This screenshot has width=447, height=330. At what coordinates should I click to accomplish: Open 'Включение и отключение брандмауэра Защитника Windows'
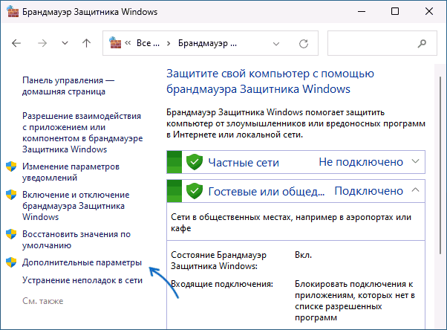(76, 206)
